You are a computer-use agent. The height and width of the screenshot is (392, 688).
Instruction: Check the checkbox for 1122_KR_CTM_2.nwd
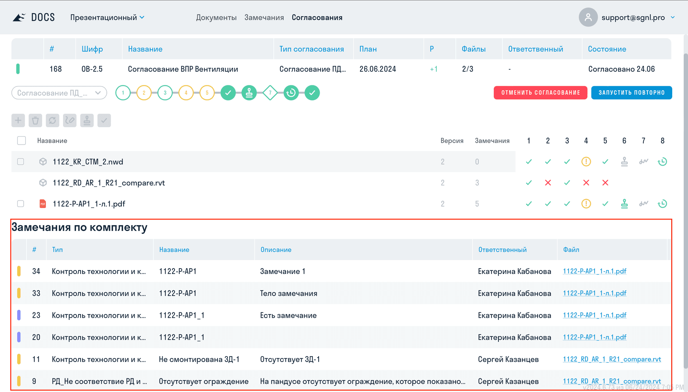coord(20,161)
